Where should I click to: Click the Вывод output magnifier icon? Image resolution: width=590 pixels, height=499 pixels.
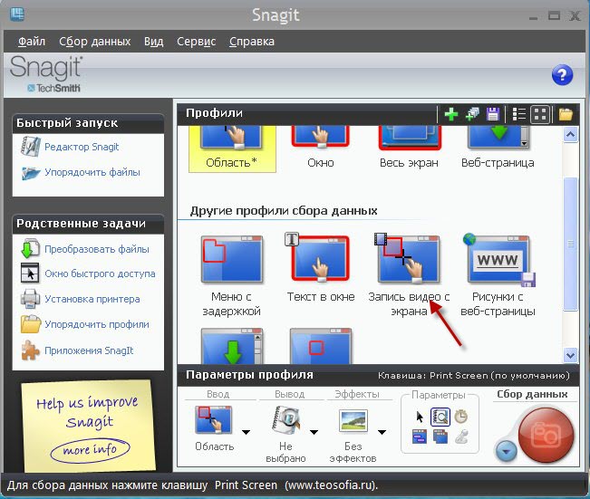click(286, 420)
